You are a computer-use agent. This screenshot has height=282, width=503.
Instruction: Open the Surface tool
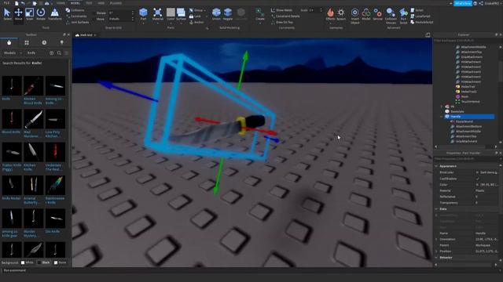click(x=181, y=14)
